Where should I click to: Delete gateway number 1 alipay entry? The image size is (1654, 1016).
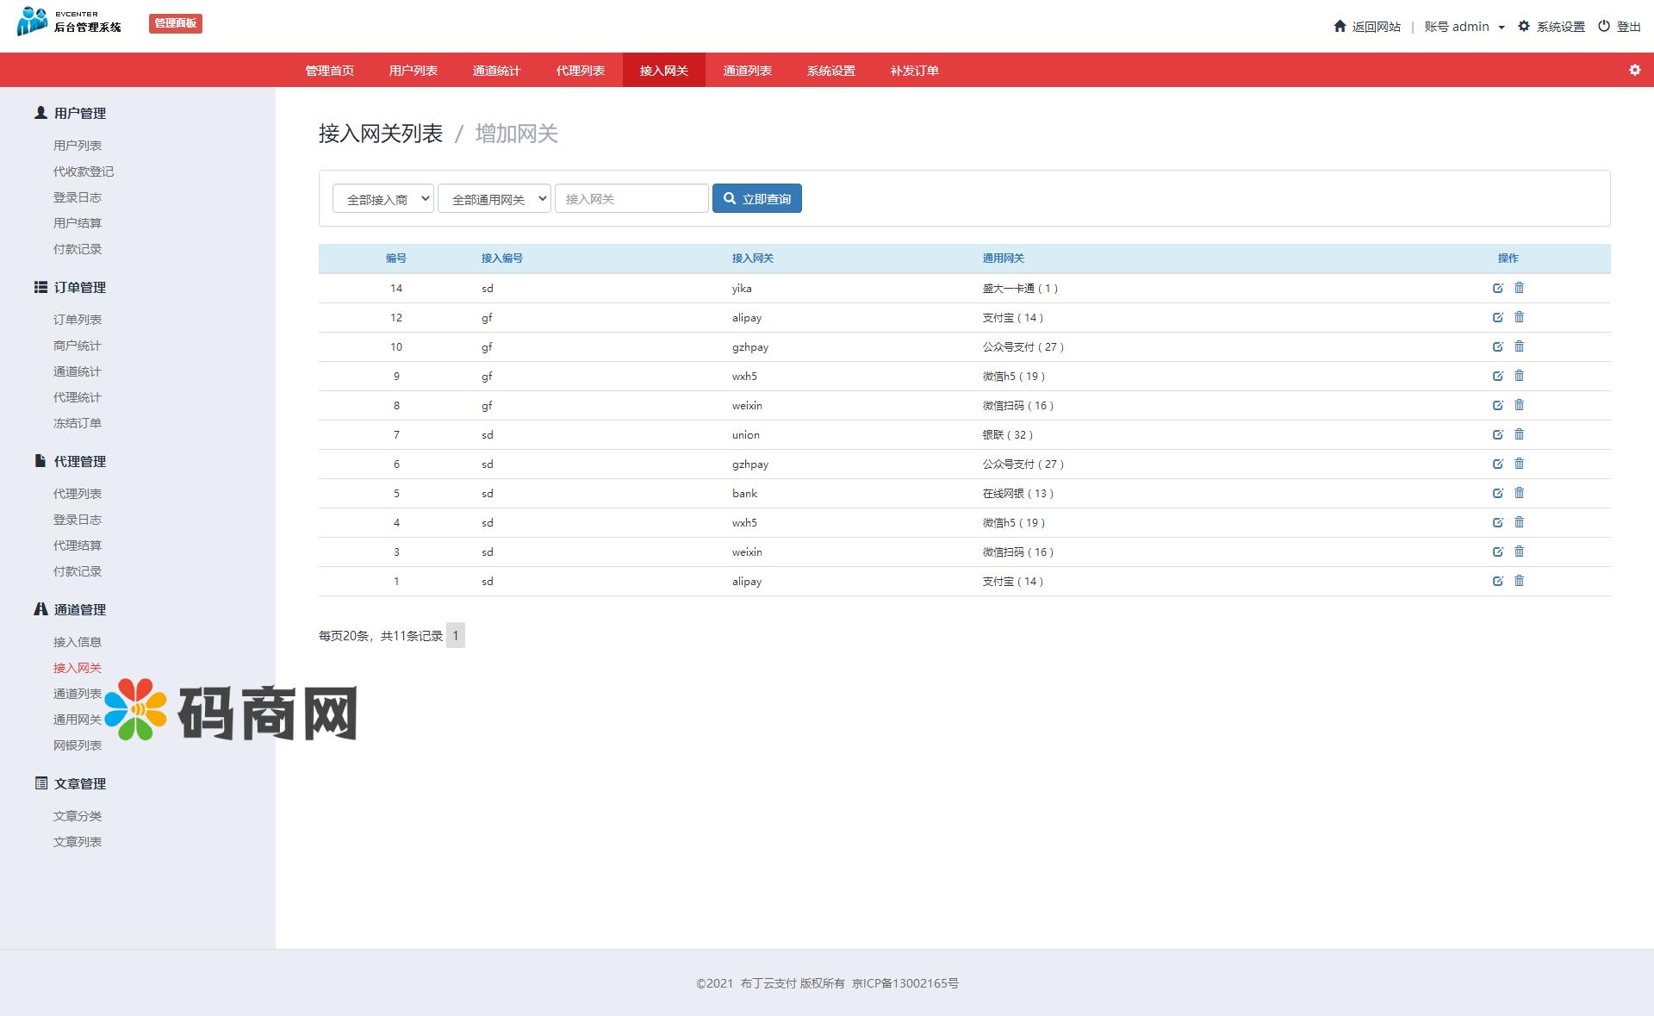pyautogui.click(x=1520, y=582)
